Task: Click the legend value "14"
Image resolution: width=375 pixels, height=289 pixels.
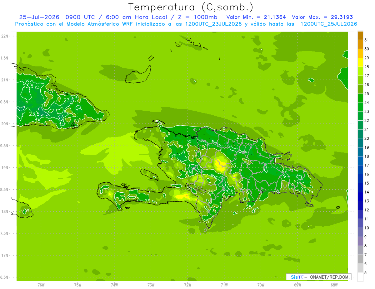Action: pos(367,192)
